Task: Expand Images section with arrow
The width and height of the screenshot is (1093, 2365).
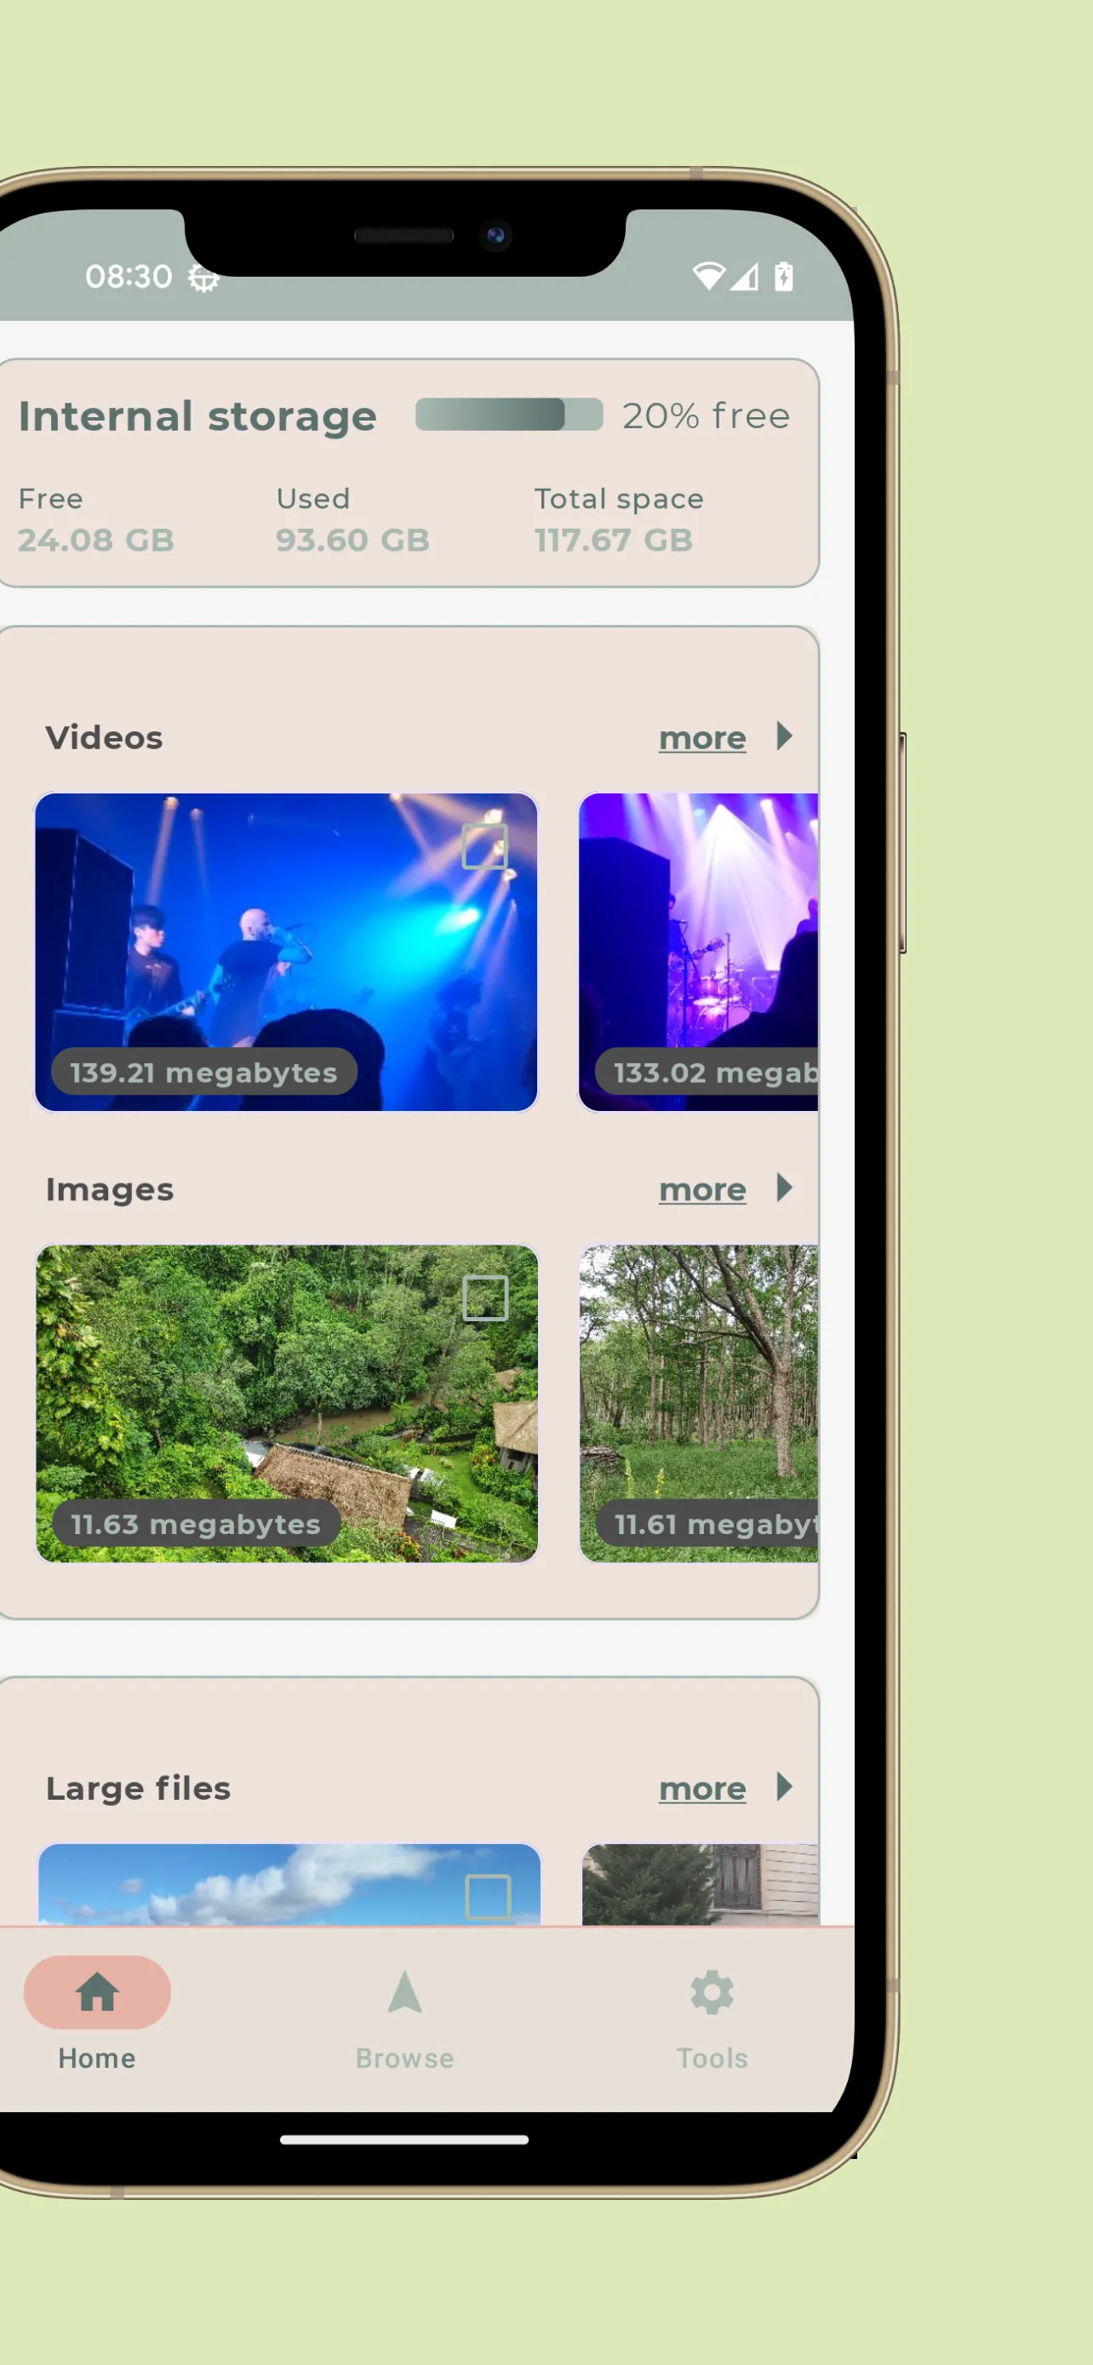Action: point(785,1187)
